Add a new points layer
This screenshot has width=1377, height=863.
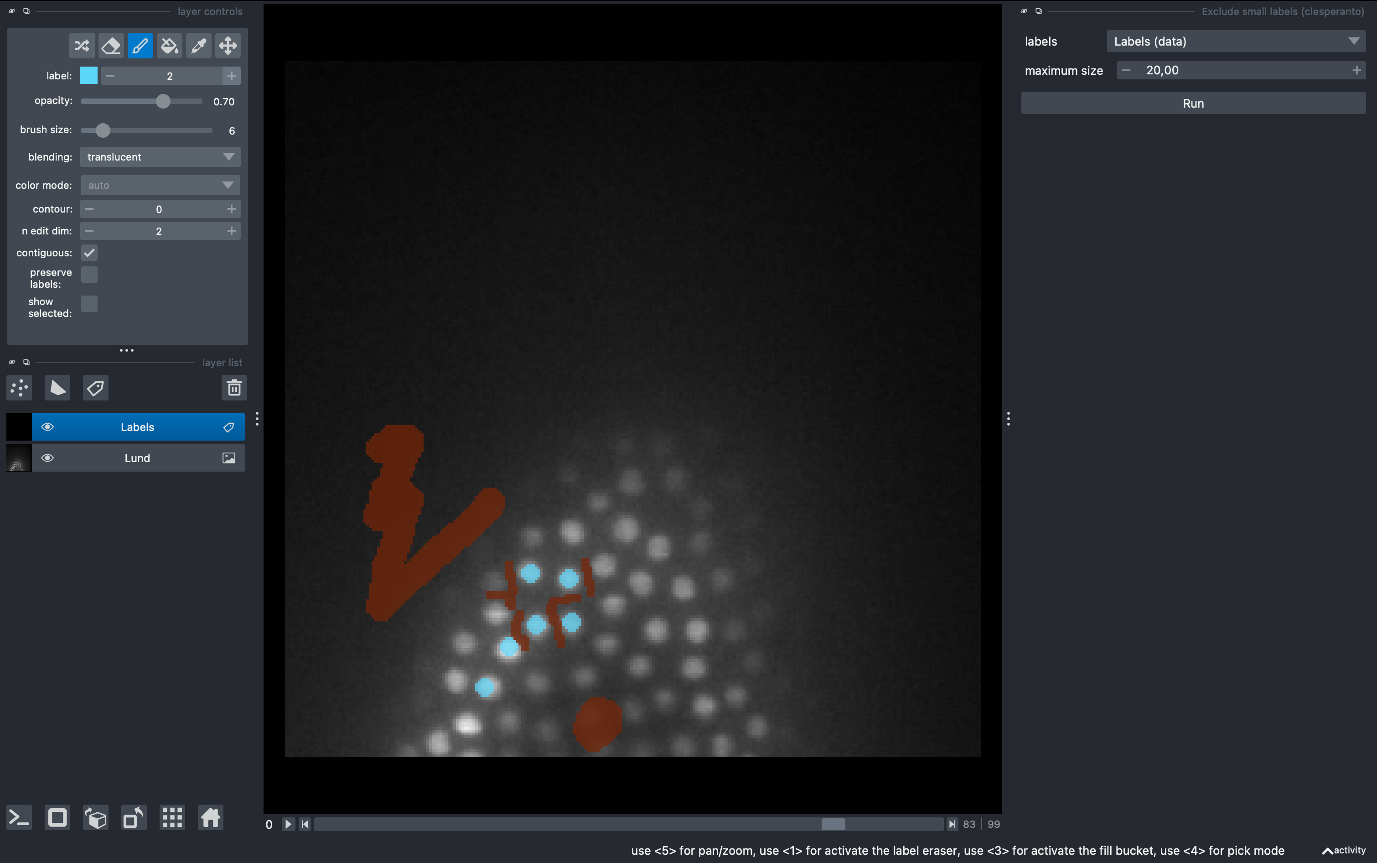(20, 388)
